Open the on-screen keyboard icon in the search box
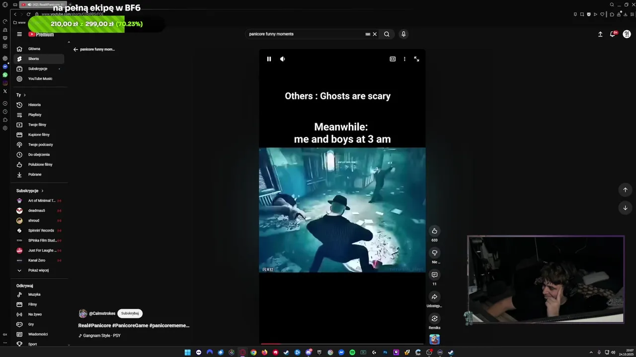Screen dimensions: 636x357 [x=368, y=34]
